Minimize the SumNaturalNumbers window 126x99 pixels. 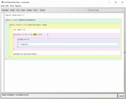tap(109, 2)
